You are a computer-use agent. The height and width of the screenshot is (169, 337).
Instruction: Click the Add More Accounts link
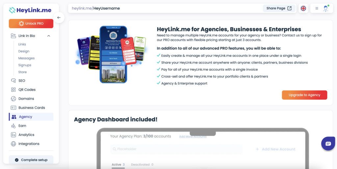(x=193, y=137)
